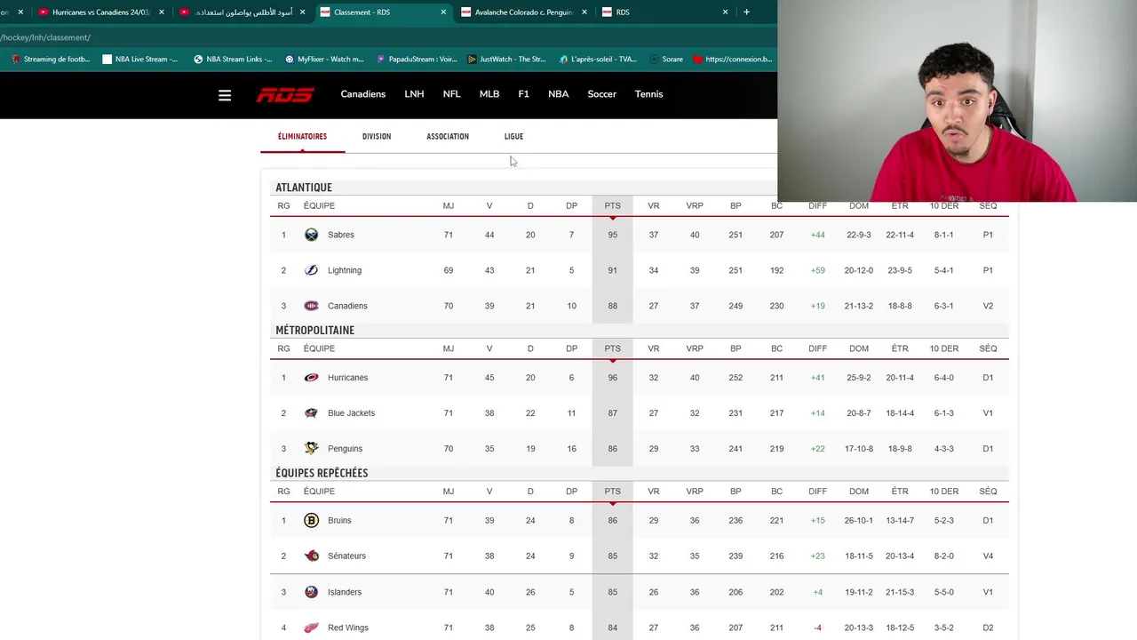This screenshot has width=1137, height=640.
Task: Open a new browser tab with plus
Action: pos(746,12)
